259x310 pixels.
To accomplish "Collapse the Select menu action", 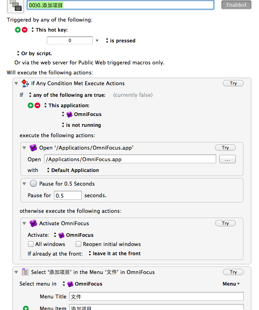I will [x=16, y=272].
